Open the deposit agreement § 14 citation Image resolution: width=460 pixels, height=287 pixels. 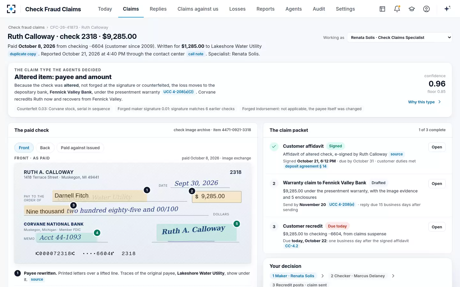click(306, 166)
